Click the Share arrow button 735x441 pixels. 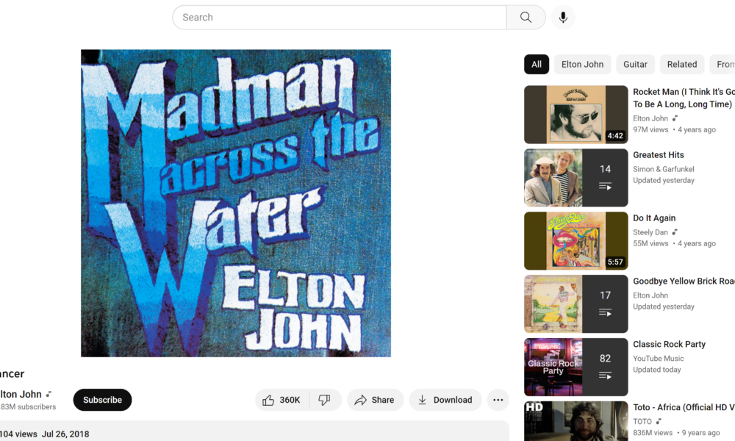375,400
